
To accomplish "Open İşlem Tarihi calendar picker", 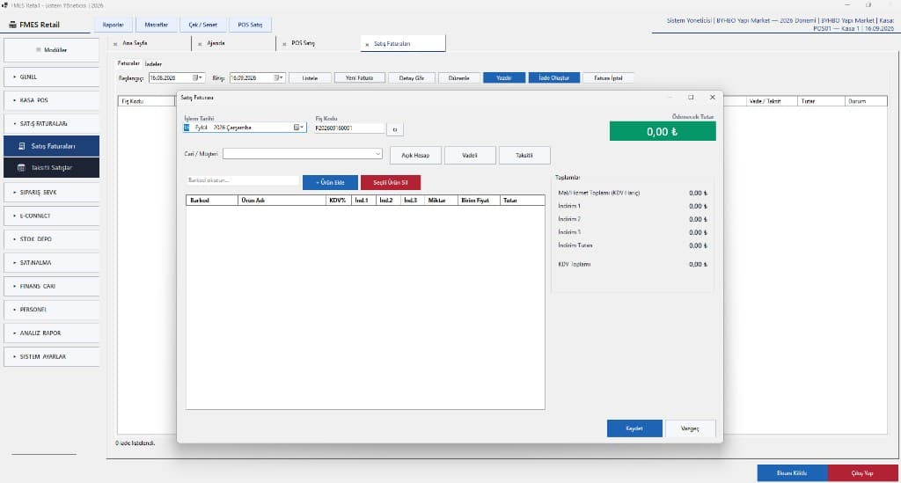I will (x=299, y=128).
